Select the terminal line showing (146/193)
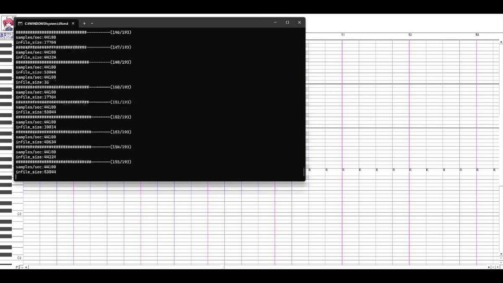 pos(73,32)
